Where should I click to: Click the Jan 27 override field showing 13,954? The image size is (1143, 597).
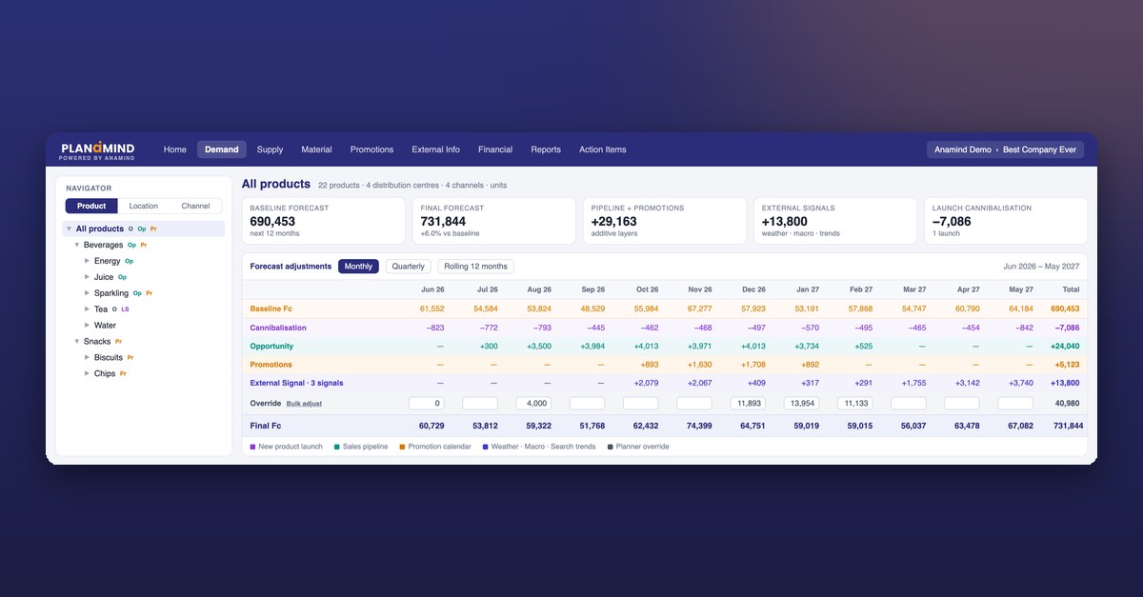(x=801, y=404)
